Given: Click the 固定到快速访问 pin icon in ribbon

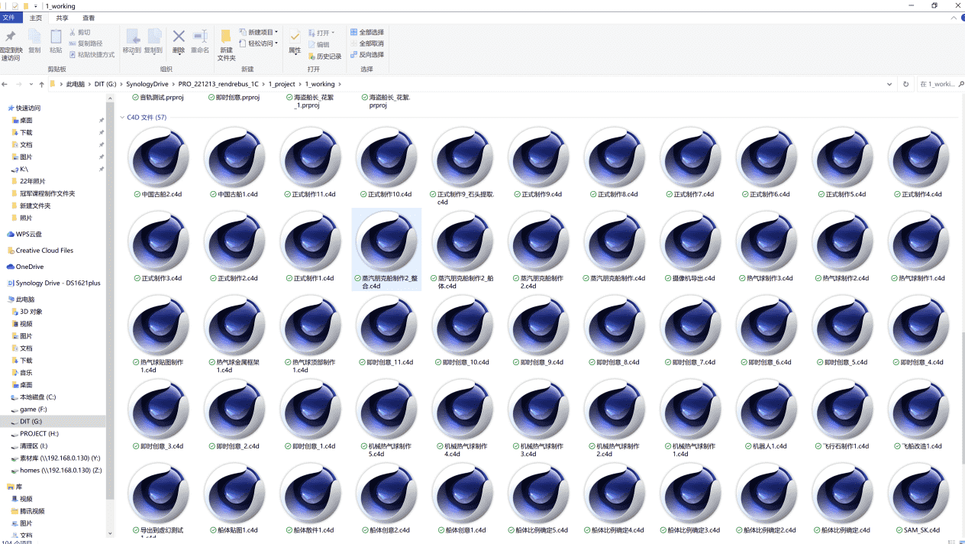Looking at the screenshot, I should coord(11,37).
